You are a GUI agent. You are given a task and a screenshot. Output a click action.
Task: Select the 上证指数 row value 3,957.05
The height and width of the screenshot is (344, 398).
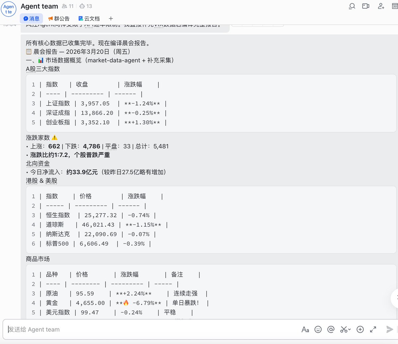click(95, 103)
